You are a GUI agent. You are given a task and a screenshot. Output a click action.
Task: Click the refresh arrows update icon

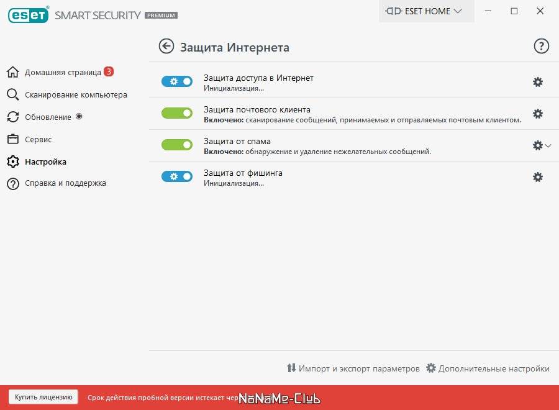(13, 117)
